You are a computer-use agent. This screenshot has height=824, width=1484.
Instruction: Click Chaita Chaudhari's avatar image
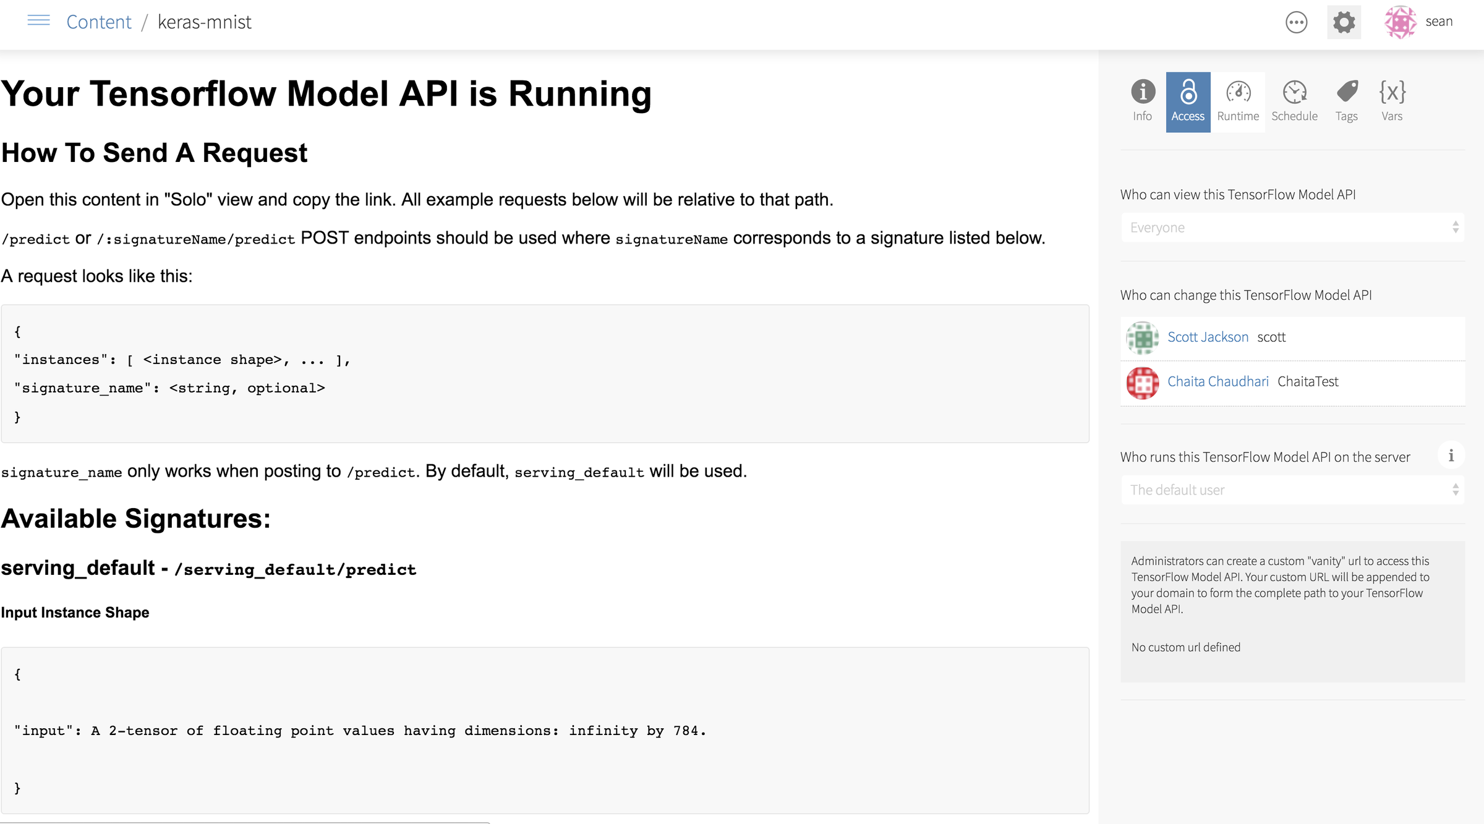click(x=1141, y=382)
